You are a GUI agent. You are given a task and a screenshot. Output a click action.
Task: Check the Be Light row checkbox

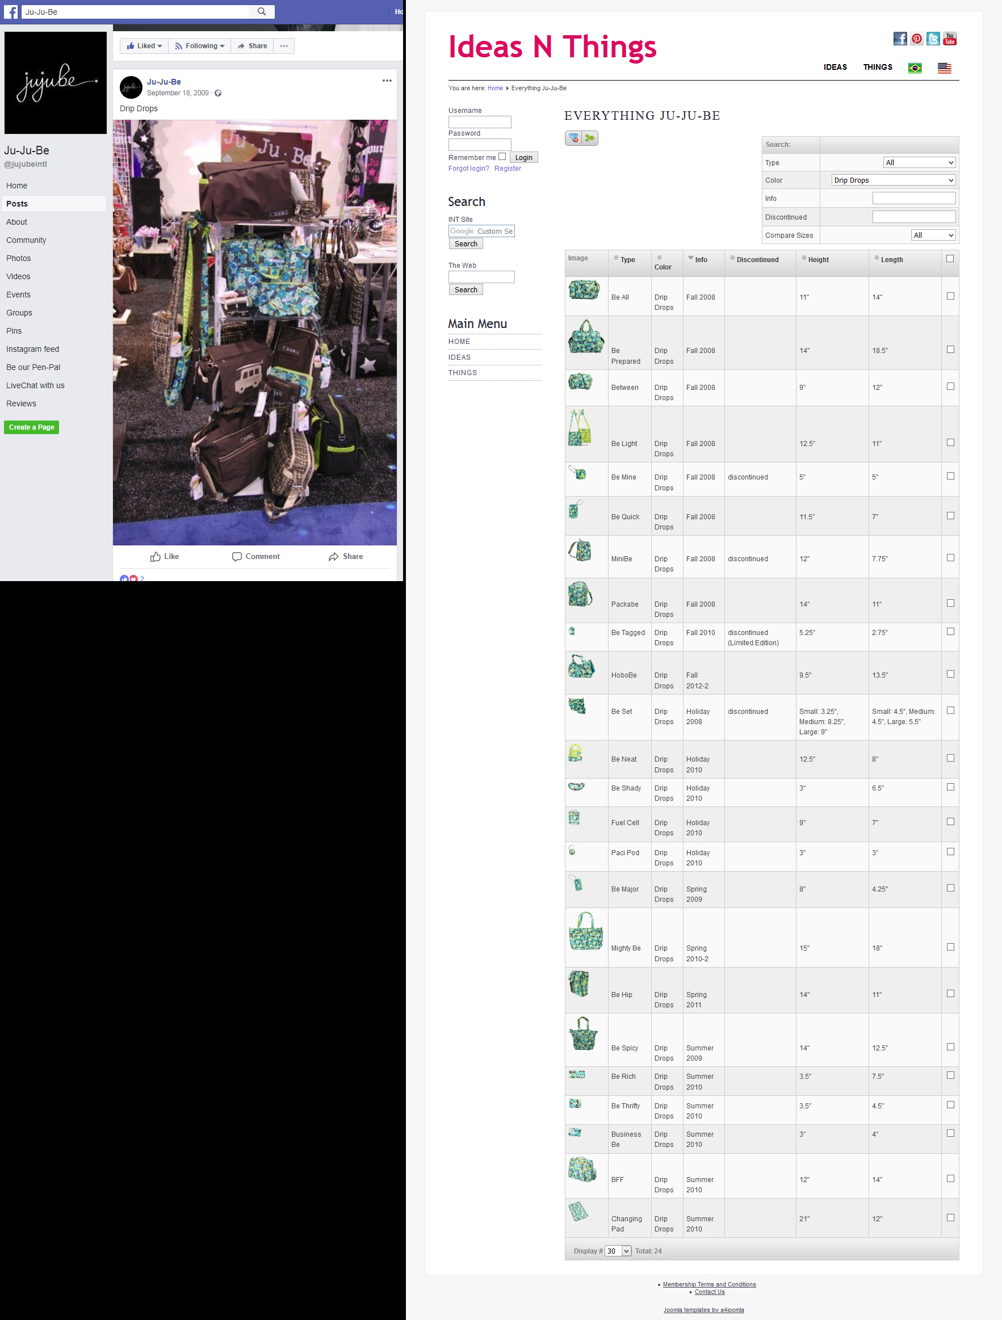click(x=951, y=442)
